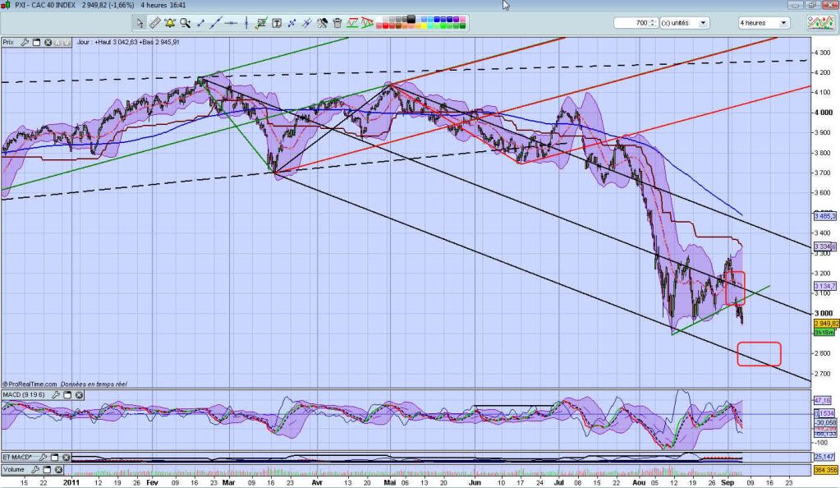
Task: Select the zoom magnifier tool
Action: 186,23
